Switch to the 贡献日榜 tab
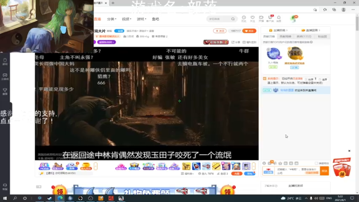Viewport: 359px width, 202px height. 269,36
